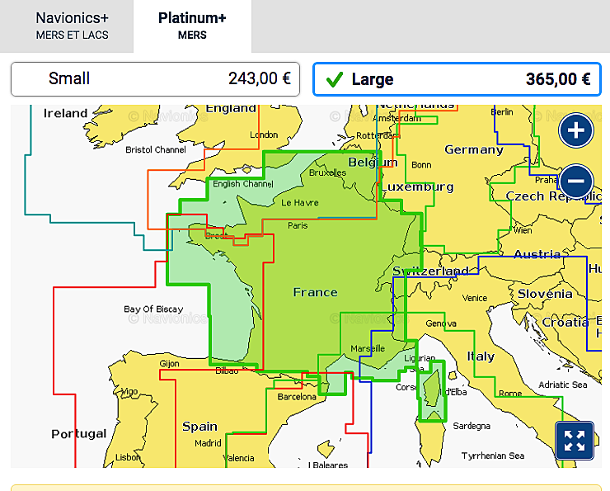Click the Bay Of Biscay label
This screenshot has width=610, height=491.
click(154, 309)
